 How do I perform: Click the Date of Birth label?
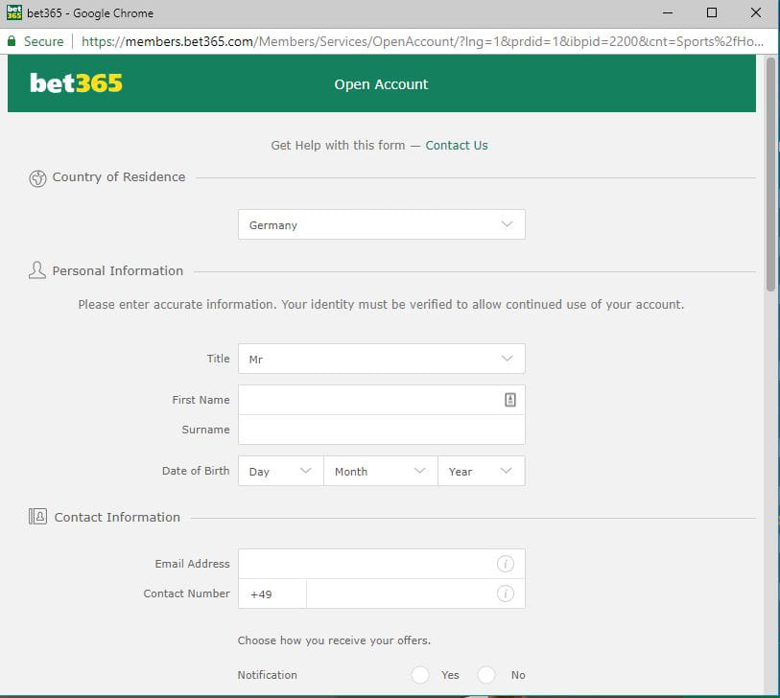point(196,471)
